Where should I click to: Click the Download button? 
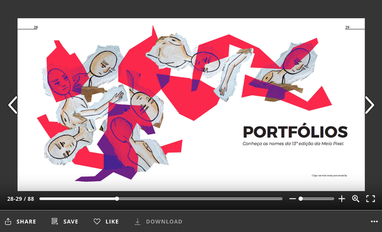click(x=158, y=222)
